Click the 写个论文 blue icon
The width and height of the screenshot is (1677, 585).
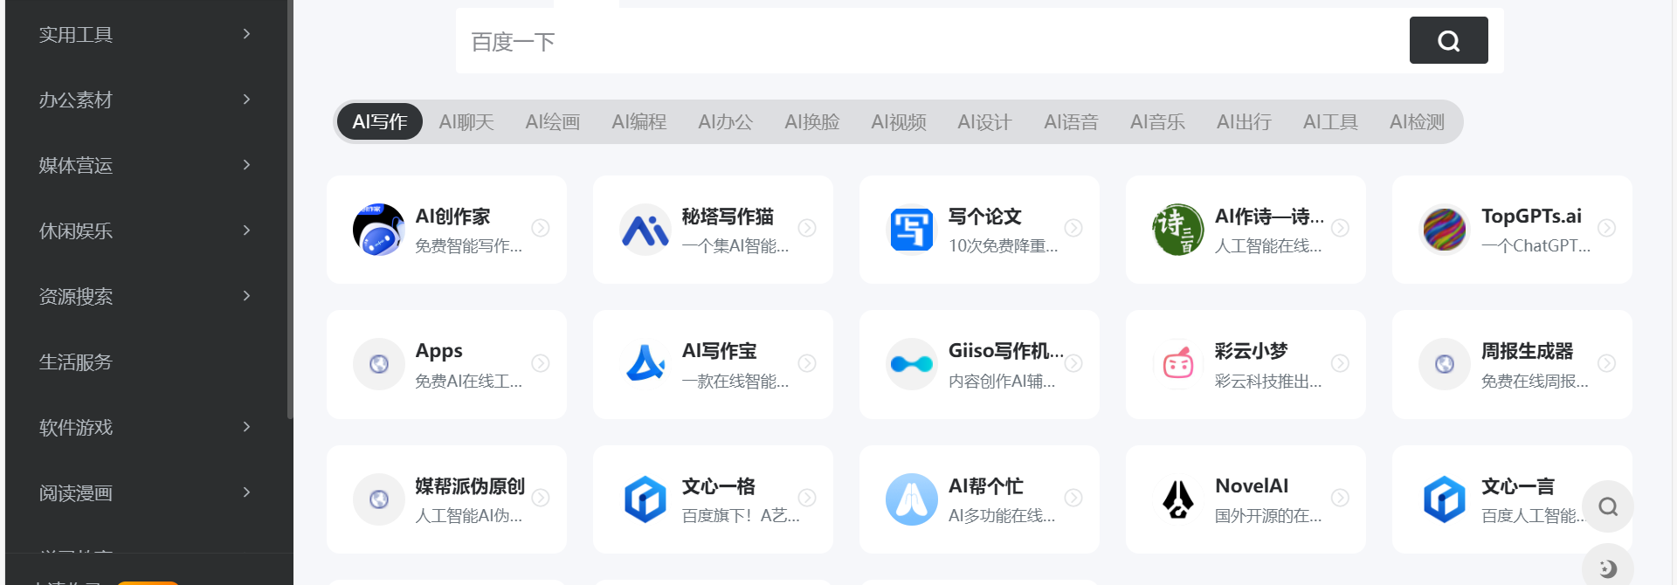pos(912,230)
